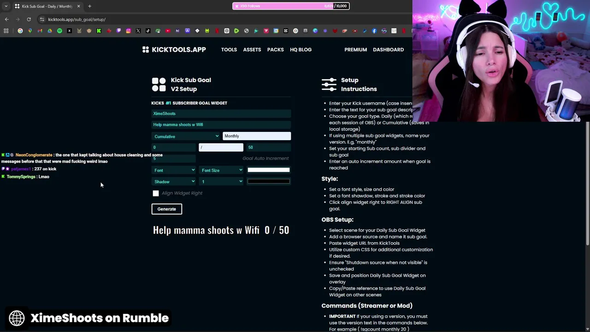View site information beside the URL
The height and width of the screenshot is (332, 590).
point(42,19)
